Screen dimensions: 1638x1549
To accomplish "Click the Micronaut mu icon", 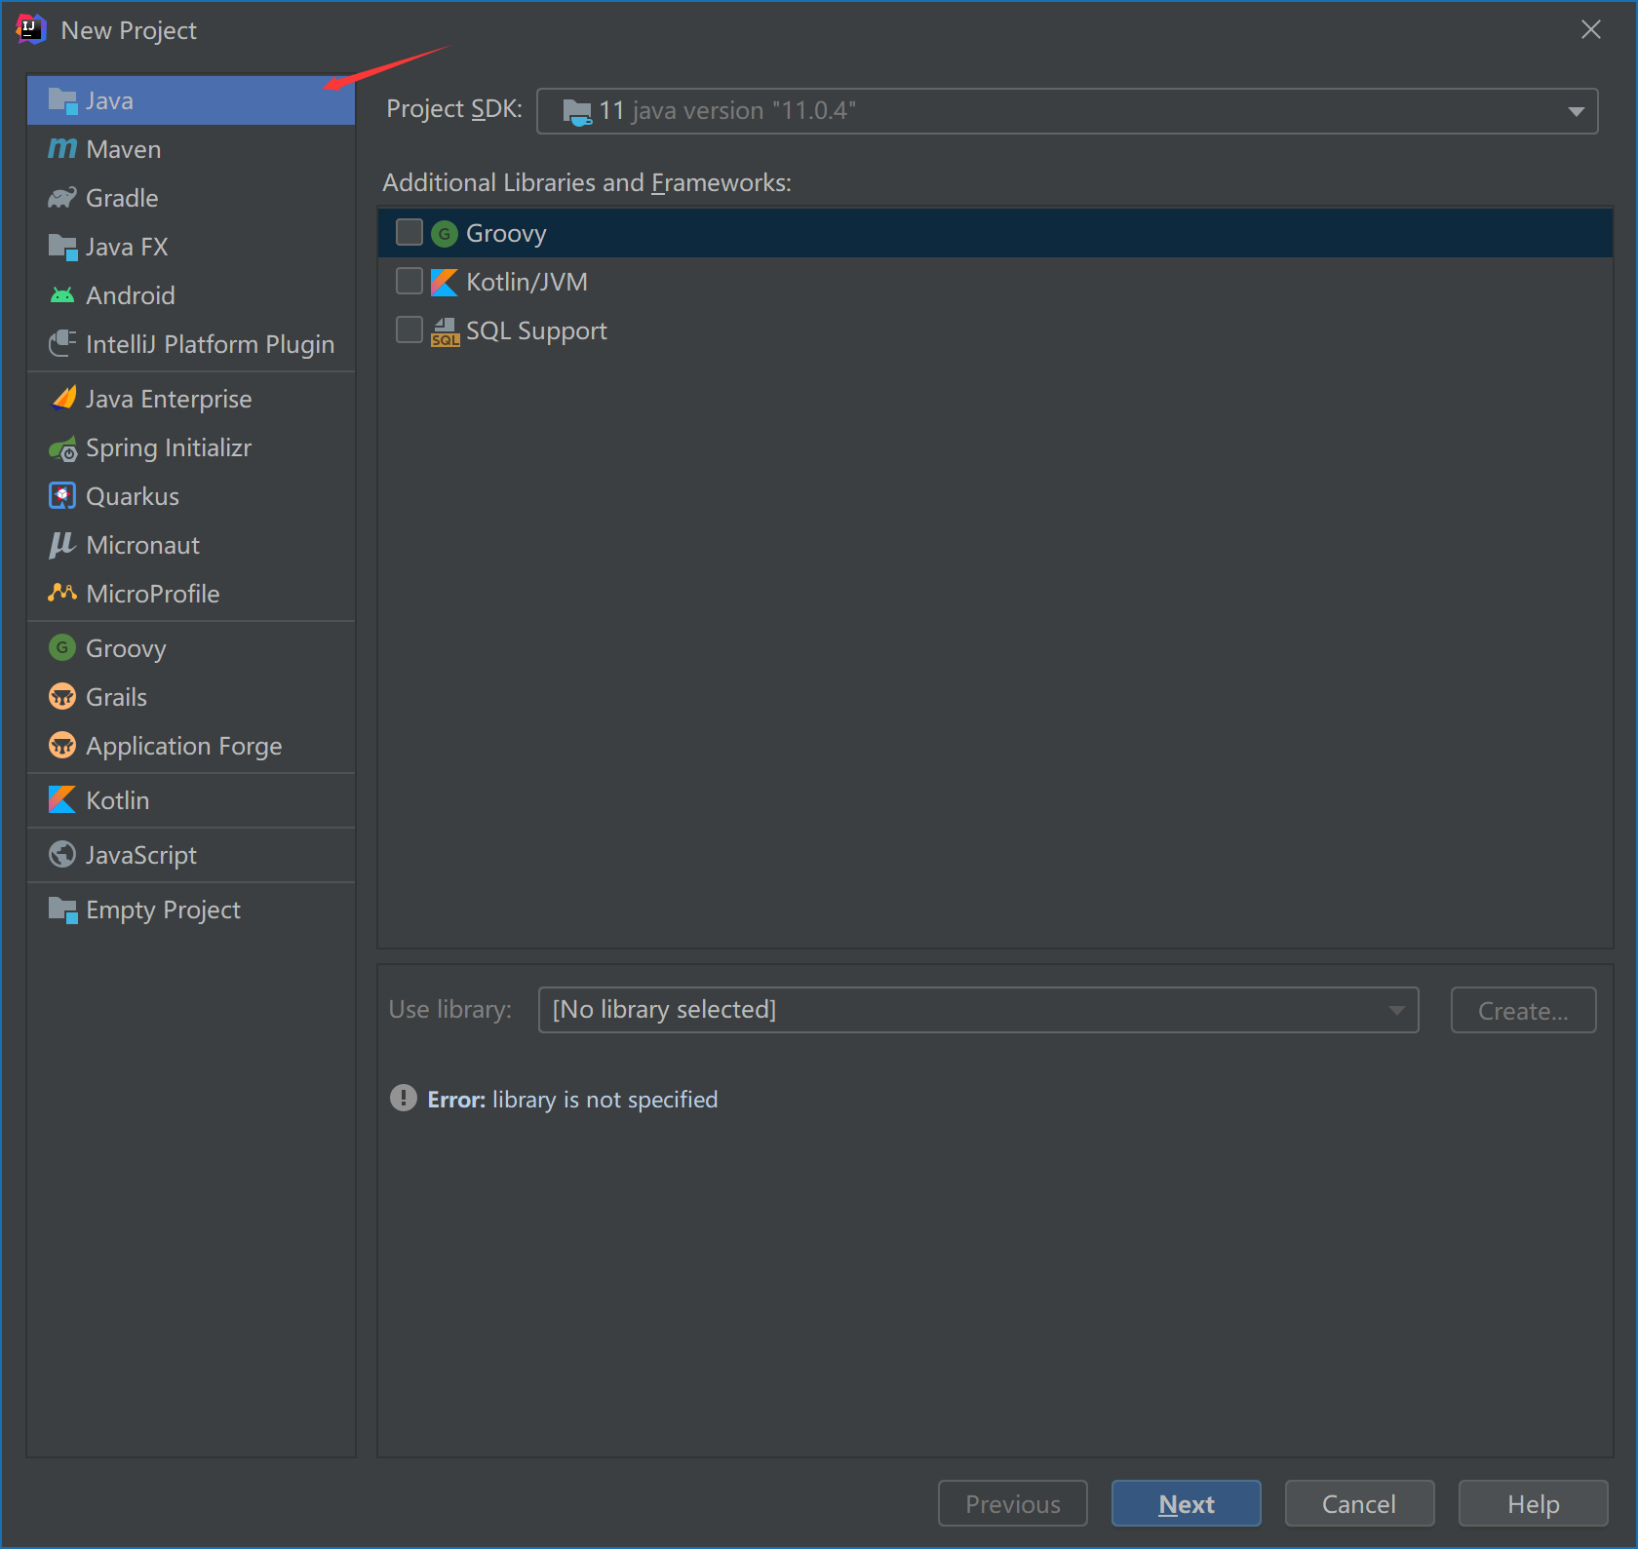I will (x=62, y=544).
